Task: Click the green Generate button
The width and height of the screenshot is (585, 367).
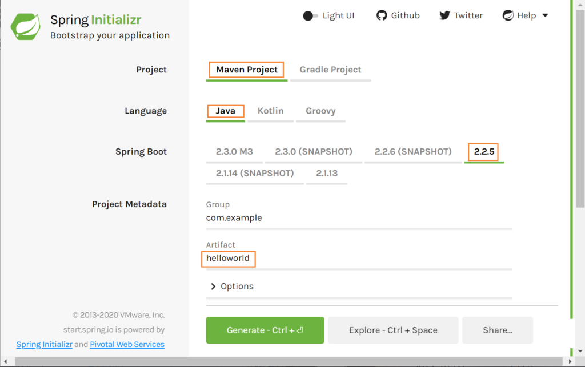Action: coord(265,330)
